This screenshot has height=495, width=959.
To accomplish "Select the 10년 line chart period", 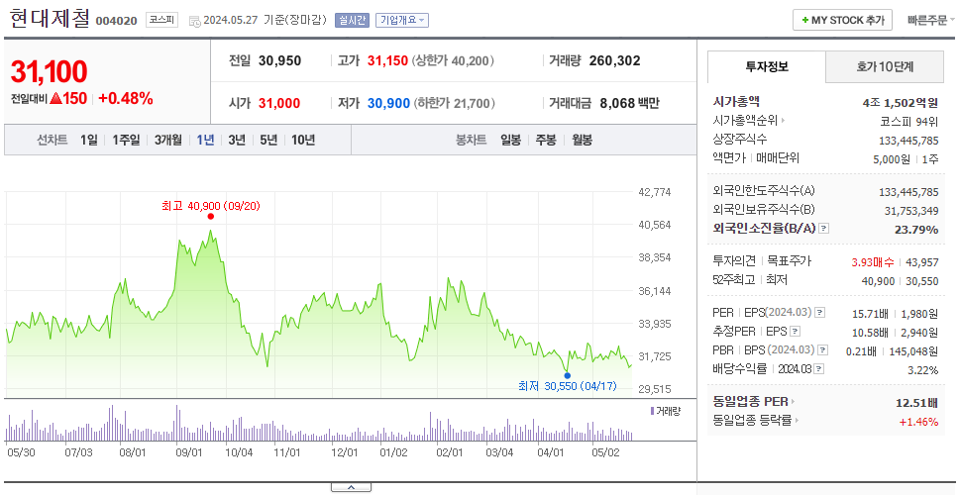I will coord(303,140).
